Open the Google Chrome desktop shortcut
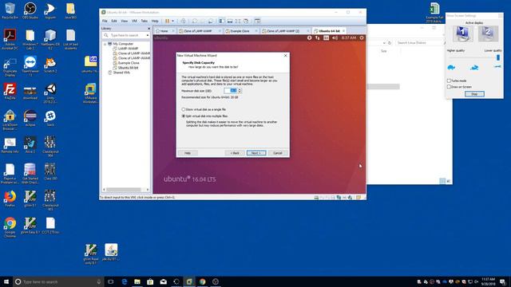511x287 pixels. click(10, 227)
